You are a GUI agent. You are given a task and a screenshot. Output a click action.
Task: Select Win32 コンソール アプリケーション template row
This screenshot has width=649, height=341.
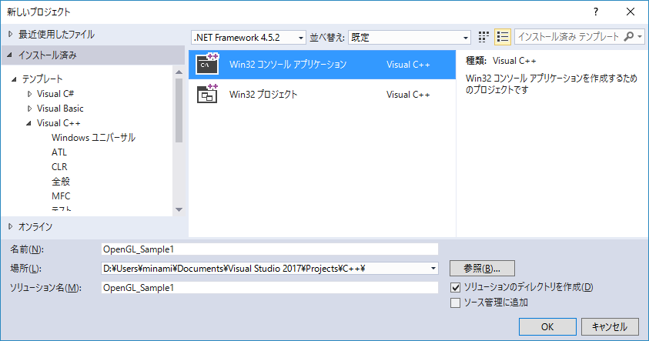click(322, 65)
